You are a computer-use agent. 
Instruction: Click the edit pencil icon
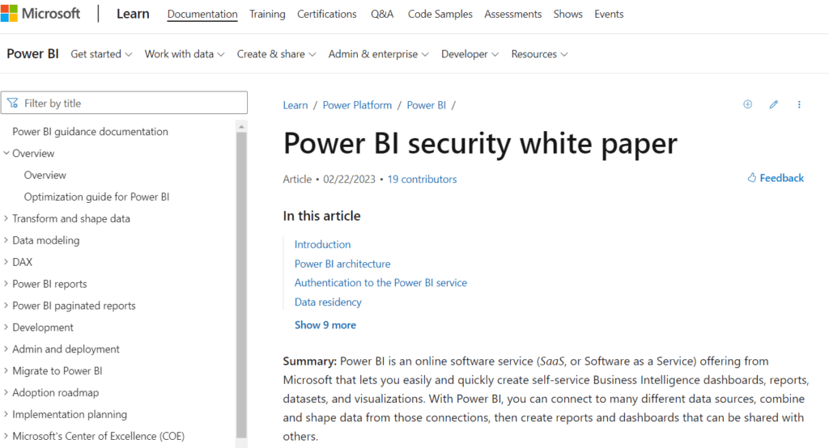point(773,104)
